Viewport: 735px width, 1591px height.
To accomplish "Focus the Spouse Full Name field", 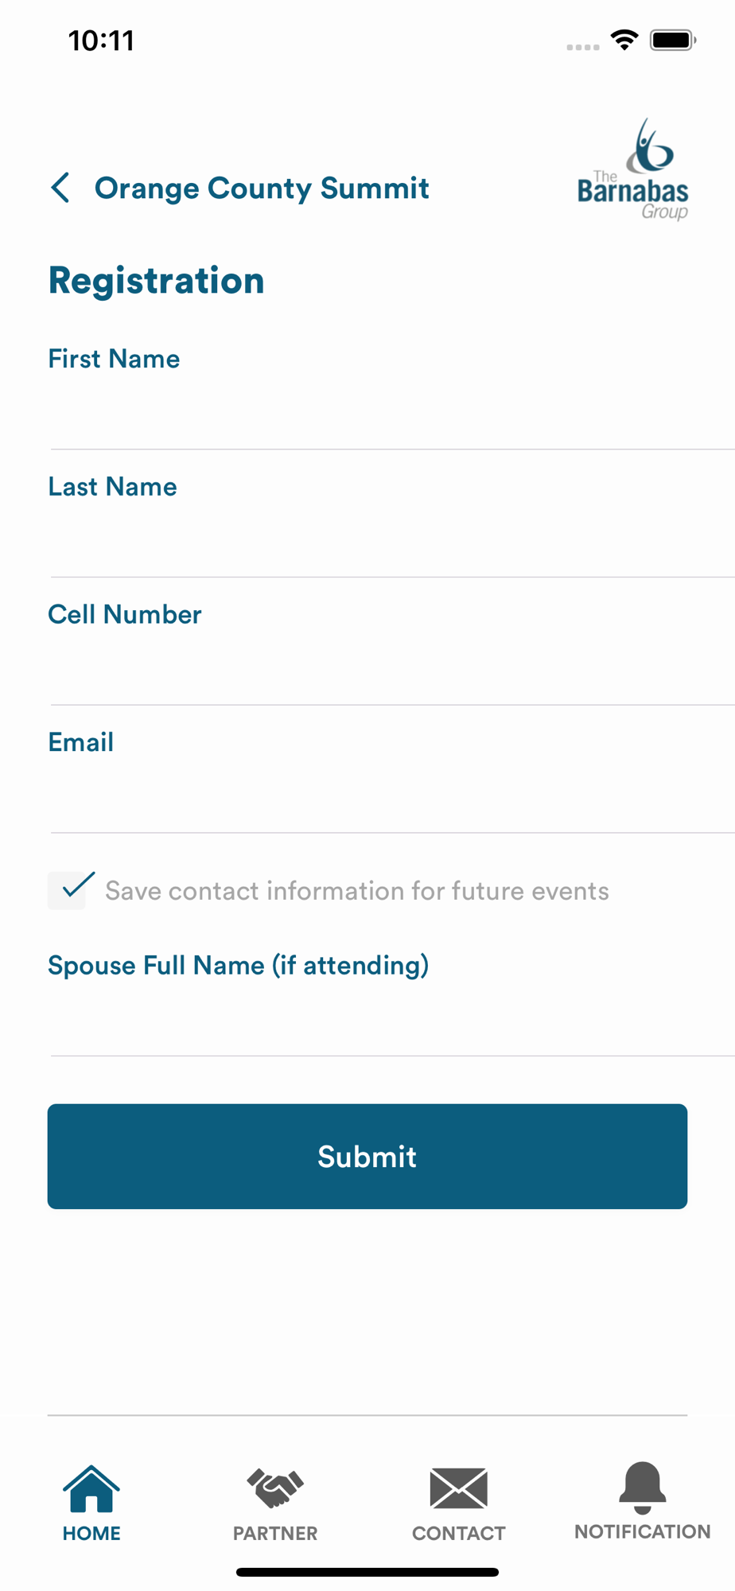I will [393, 1021].
